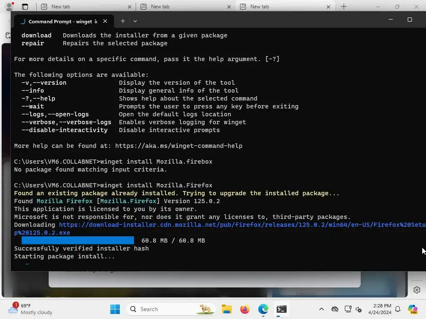Click 'No package found matching input criteria.'

[90, 169]
